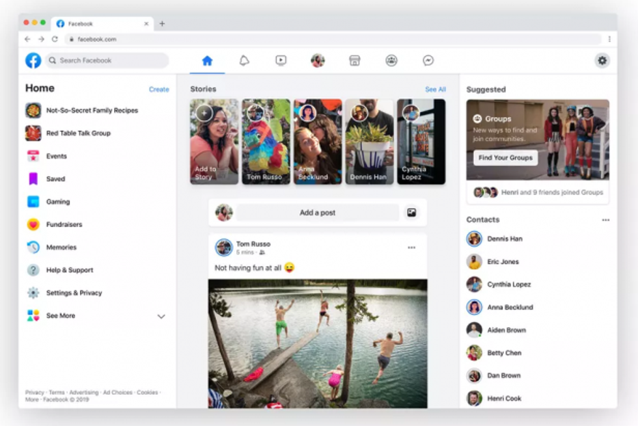Open the Contacts options three-dot menu
Viewport: 638px width, 426px height.
coord(605,220)
